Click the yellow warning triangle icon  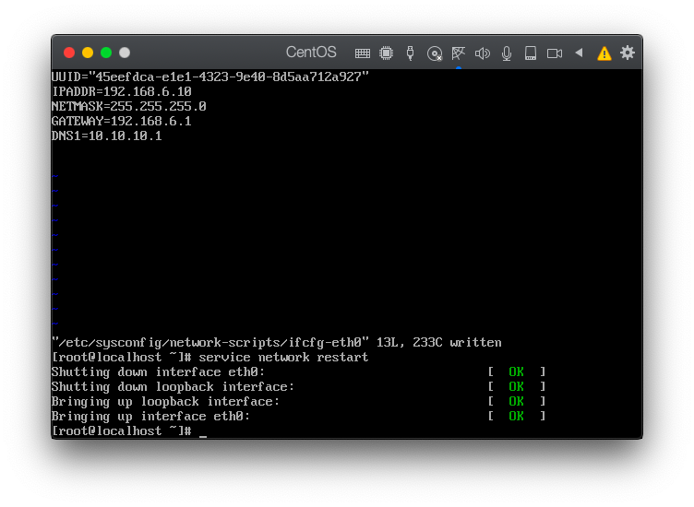[604, 53]
